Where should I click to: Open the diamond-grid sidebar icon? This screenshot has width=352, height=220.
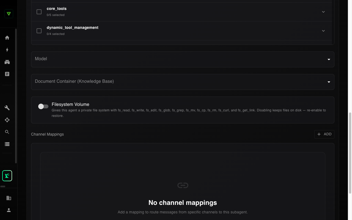(x=7, y=120)
